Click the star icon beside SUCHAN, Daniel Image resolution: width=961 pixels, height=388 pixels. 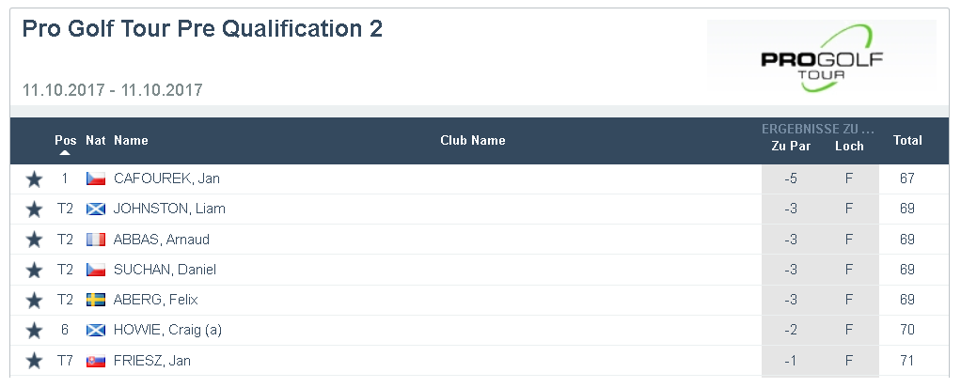coord(34,270)
